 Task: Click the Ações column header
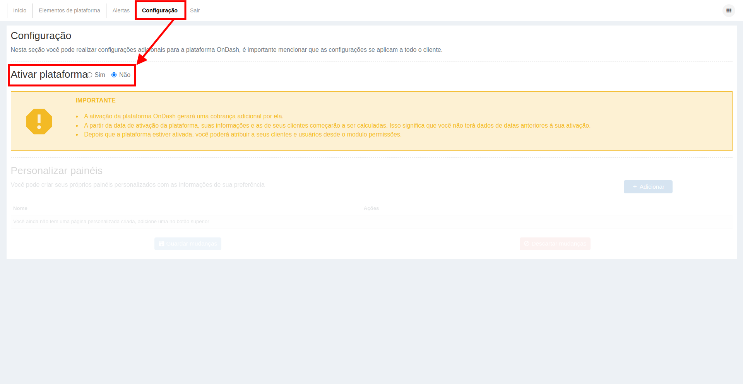pos(371,208)
